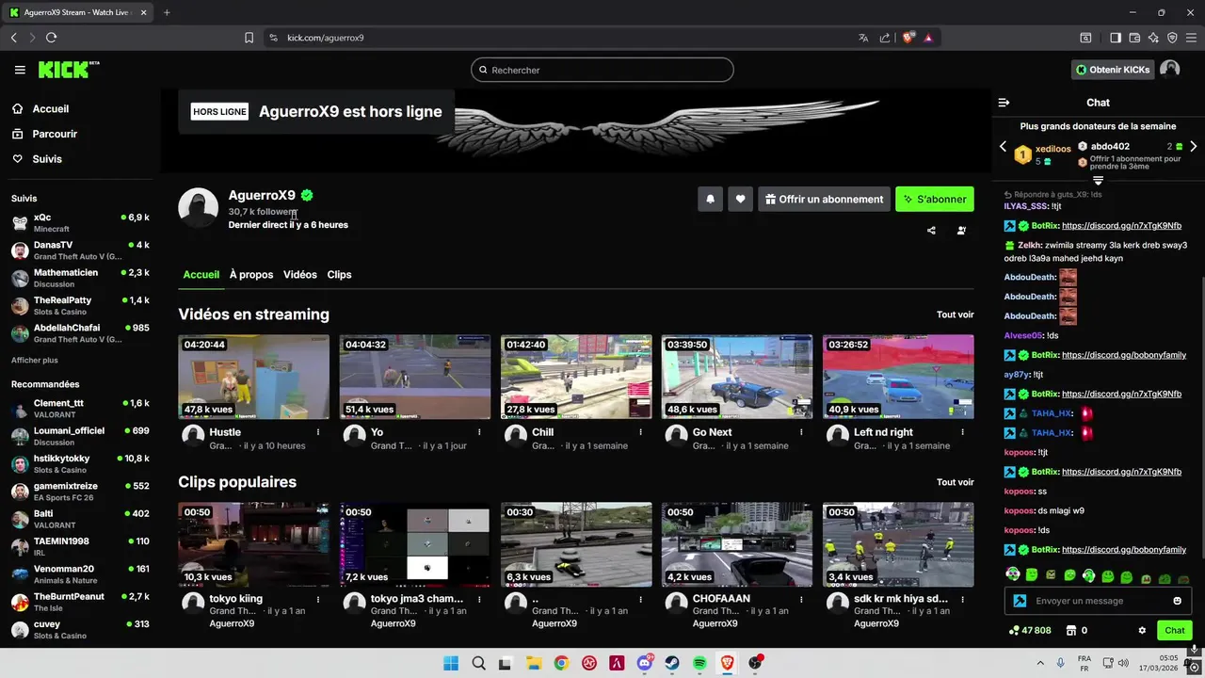This screenshot has height=678, width=1205.
Task: Click Offrir un abonnement button
Action: pos(824,199)
